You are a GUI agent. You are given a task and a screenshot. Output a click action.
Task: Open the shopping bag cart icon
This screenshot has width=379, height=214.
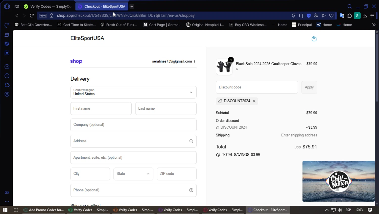(x=314, y=38)
